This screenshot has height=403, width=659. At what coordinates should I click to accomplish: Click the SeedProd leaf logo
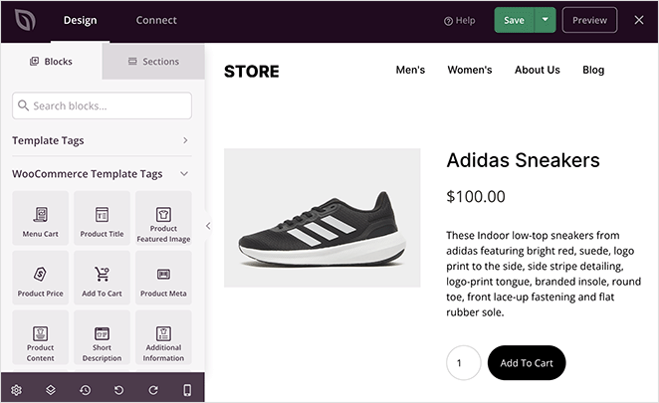25,20
